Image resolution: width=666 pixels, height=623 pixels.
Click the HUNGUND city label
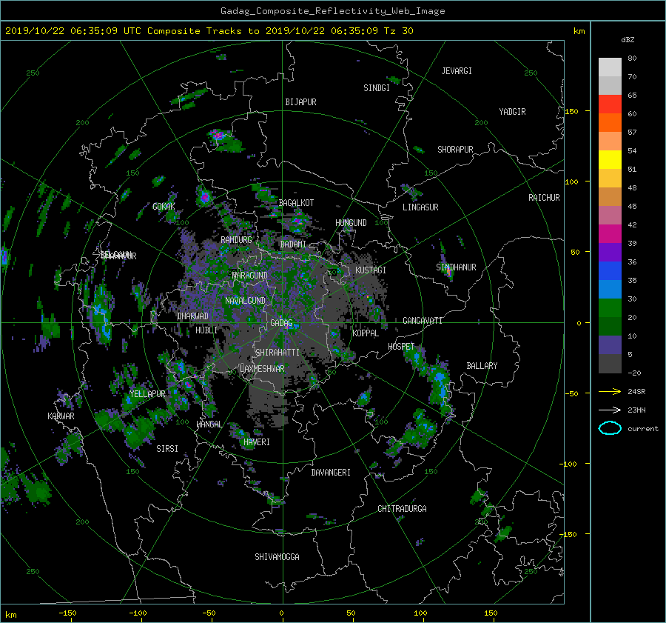pyautogui.click(x=351, y=223)
